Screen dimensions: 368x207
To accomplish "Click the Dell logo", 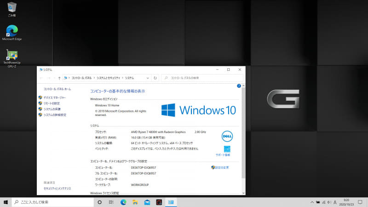I will point(227,136).
